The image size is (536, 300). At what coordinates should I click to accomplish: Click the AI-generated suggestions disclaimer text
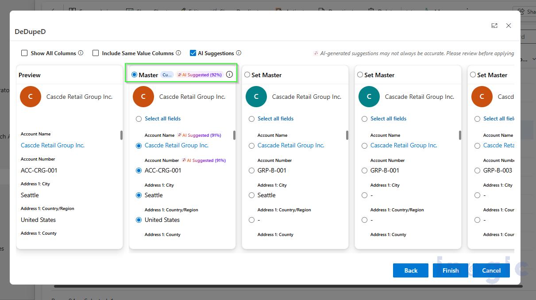pos(417,53)
